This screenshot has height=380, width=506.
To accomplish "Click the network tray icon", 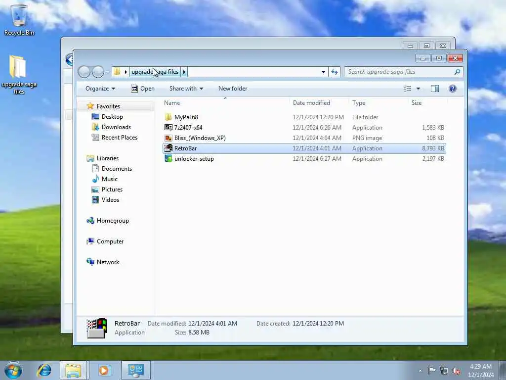I will pyautogui.click(x=444, y=371).
